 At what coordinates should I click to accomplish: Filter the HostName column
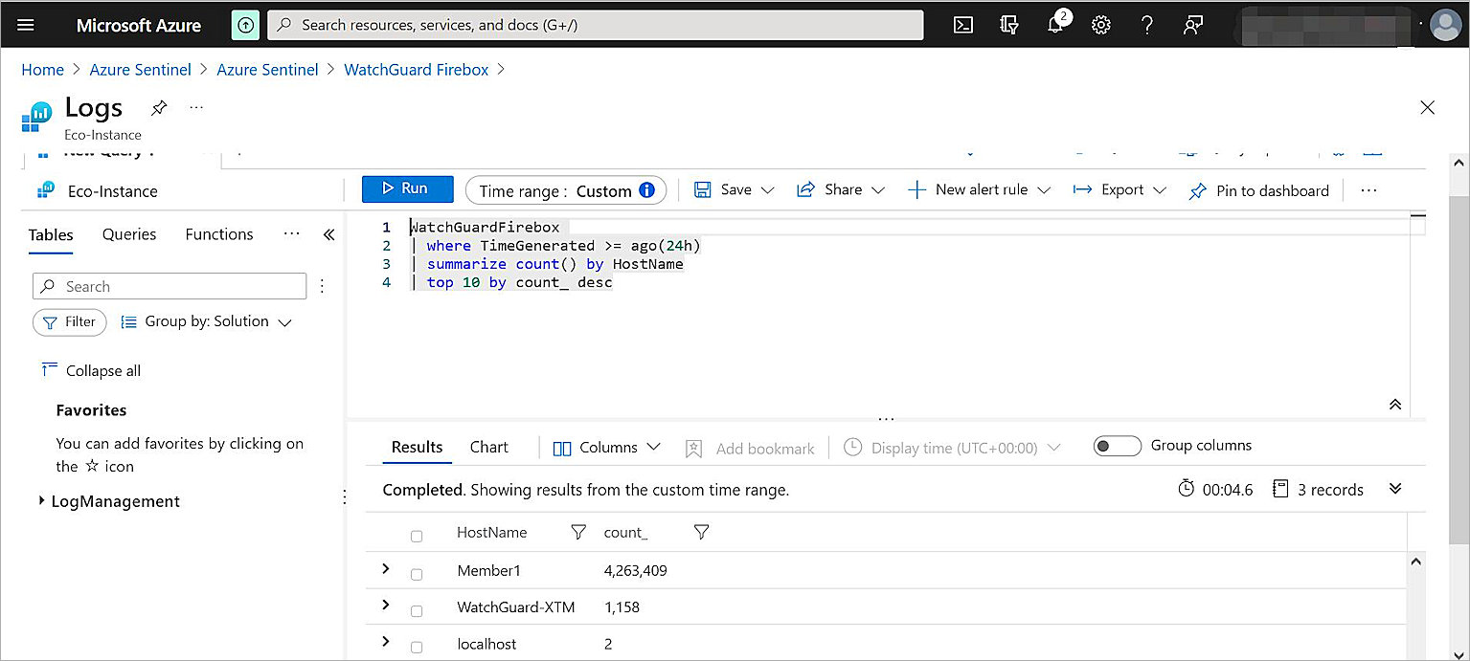tap(577, 532)
